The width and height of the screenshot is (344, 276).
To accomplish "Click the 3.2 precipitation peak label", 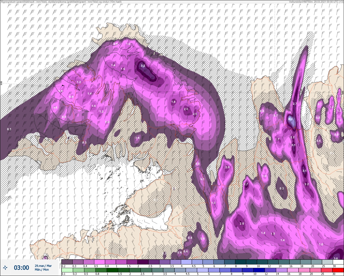I will point(143,66).
